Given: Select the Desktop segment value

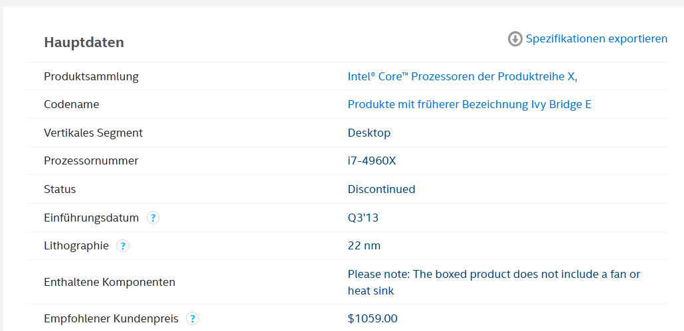Looking at the screenshot, I should point(369,133).
